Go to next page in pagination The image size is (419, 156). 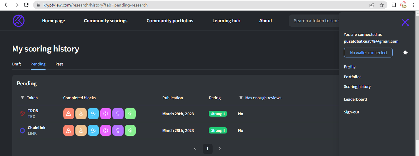pos(220,149)
